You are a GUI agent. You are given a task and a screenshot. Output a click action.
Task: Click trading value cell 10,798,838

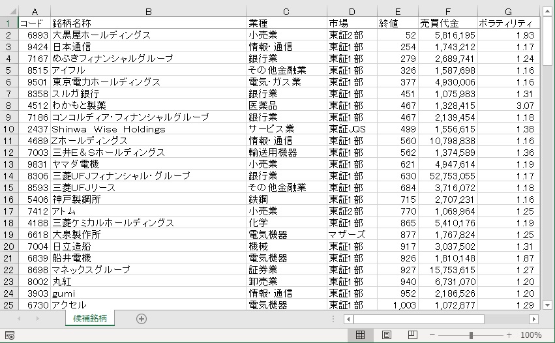pos(448,141)
